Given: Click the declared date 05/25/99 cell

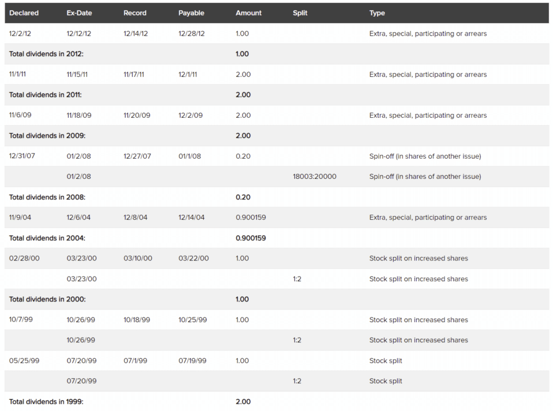Looking at the screenshot, I should (x=24, y=361).
